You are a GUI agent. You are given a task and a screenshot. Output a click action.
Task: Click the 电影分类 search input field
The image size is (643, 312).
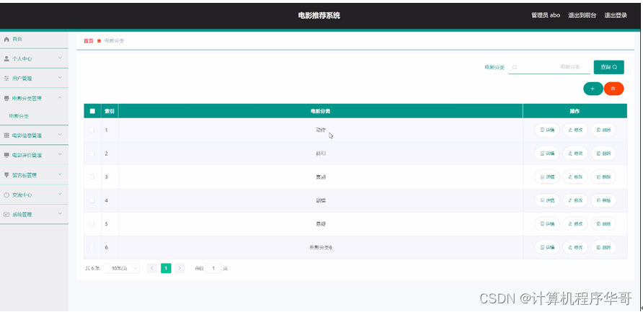[x=549, y=67]
